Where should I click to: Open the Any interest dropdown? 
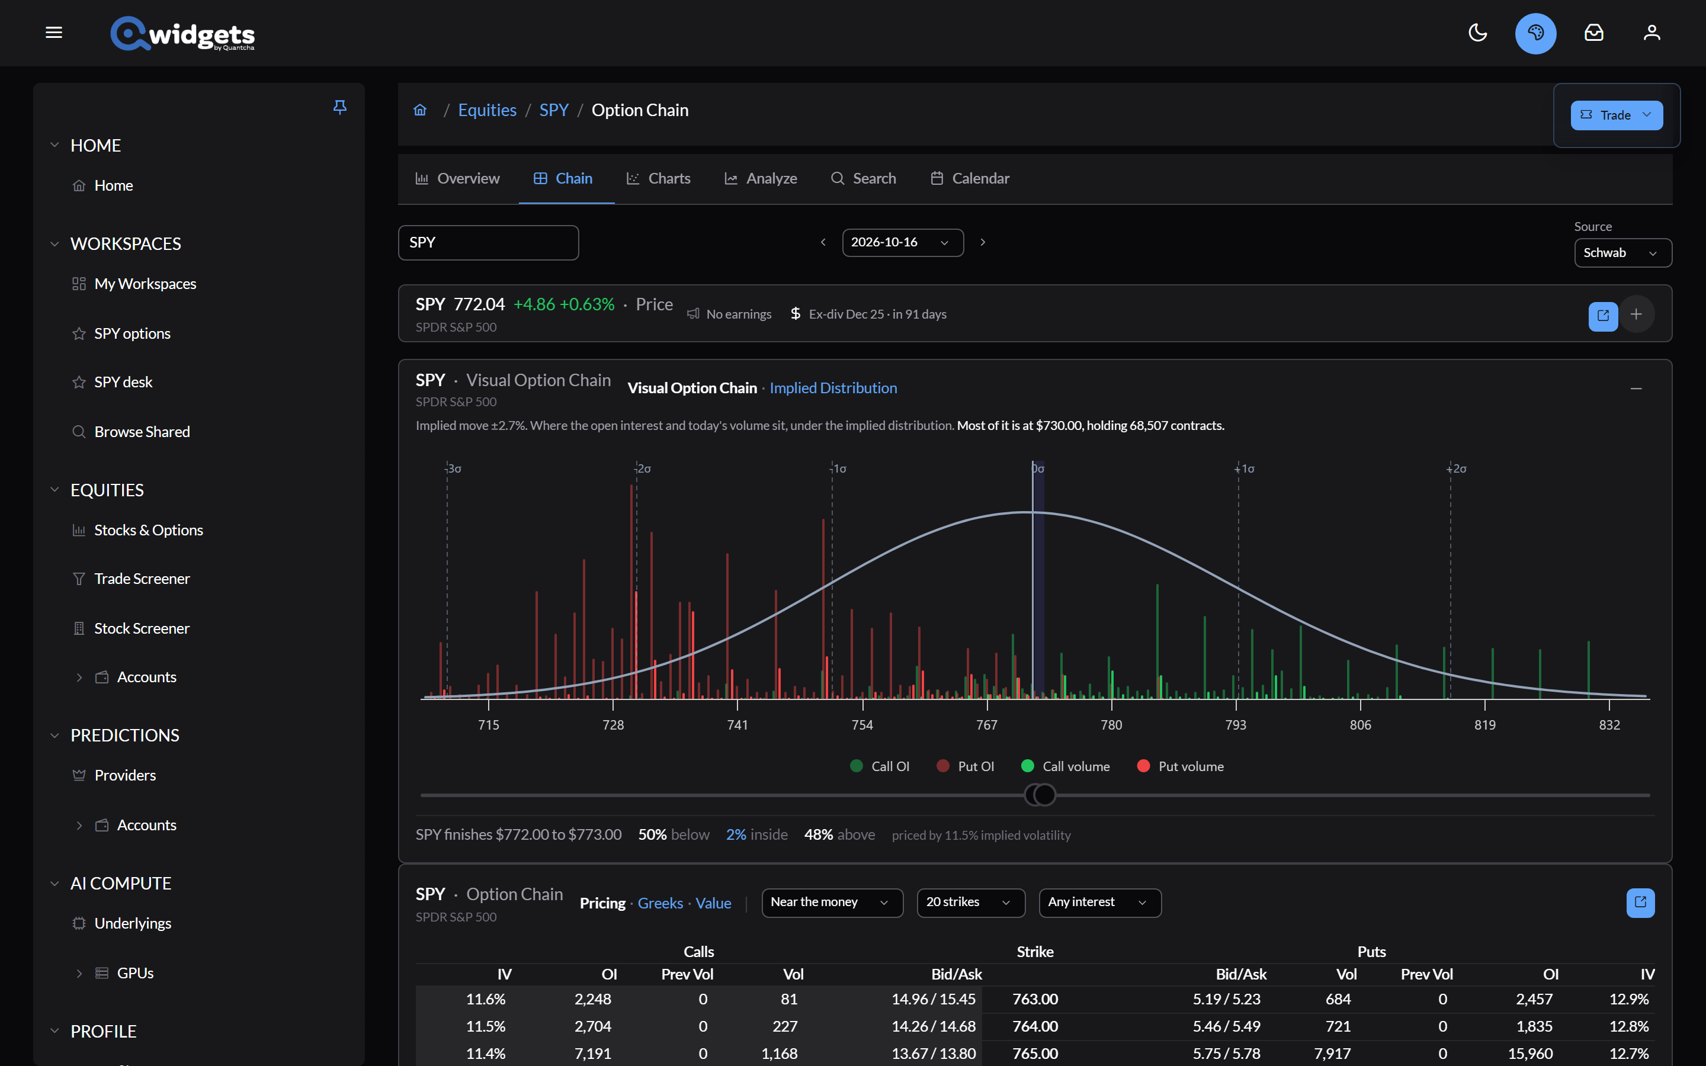(x=1100, y=903)
